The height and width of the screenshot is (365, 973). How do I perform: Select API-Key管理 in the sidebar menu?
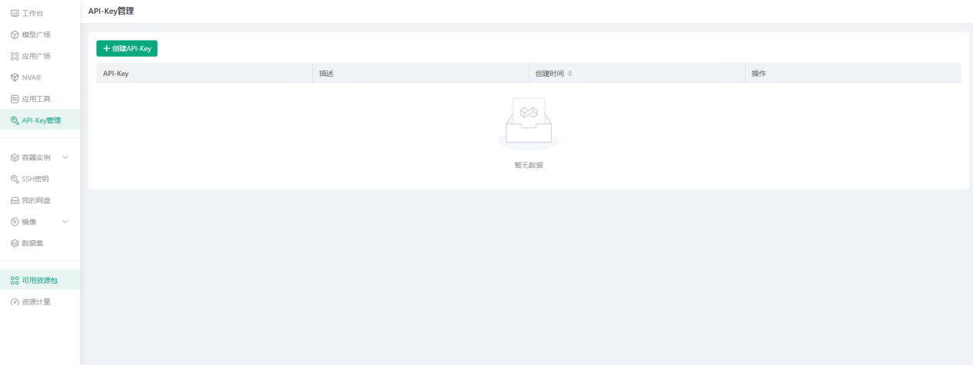(41, 120)
